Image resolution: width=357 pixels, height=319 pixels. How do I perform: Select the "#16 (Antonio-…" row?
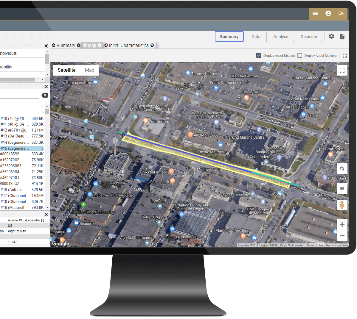click(x=22, y=190)
